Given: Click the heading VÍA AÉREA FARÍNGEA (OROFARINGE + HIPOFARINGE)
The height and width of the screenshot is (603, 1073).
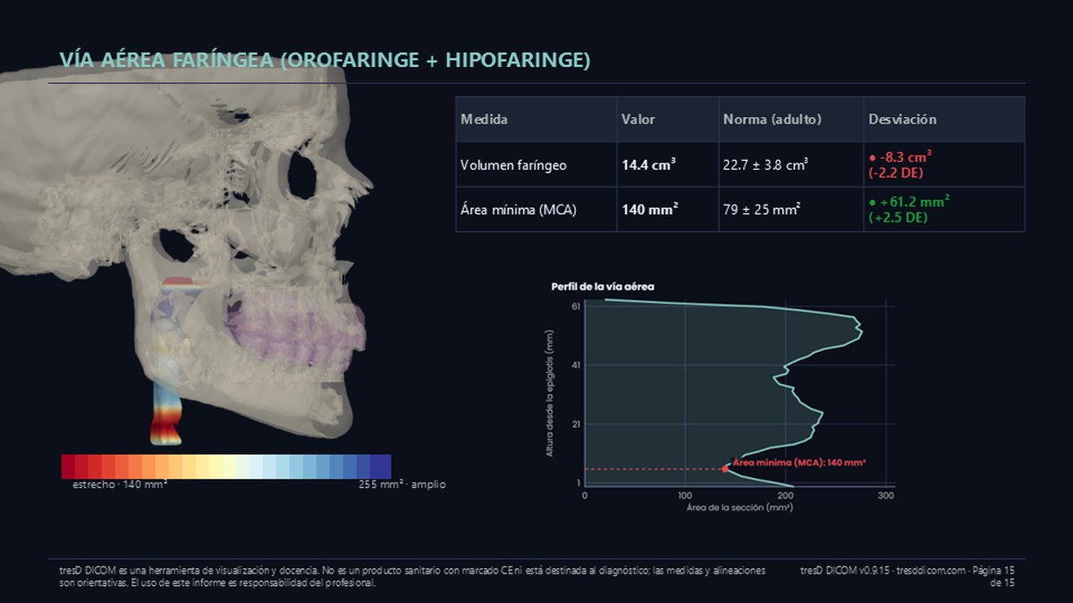Looking at the screenshot, I should (x=325, y=60).
